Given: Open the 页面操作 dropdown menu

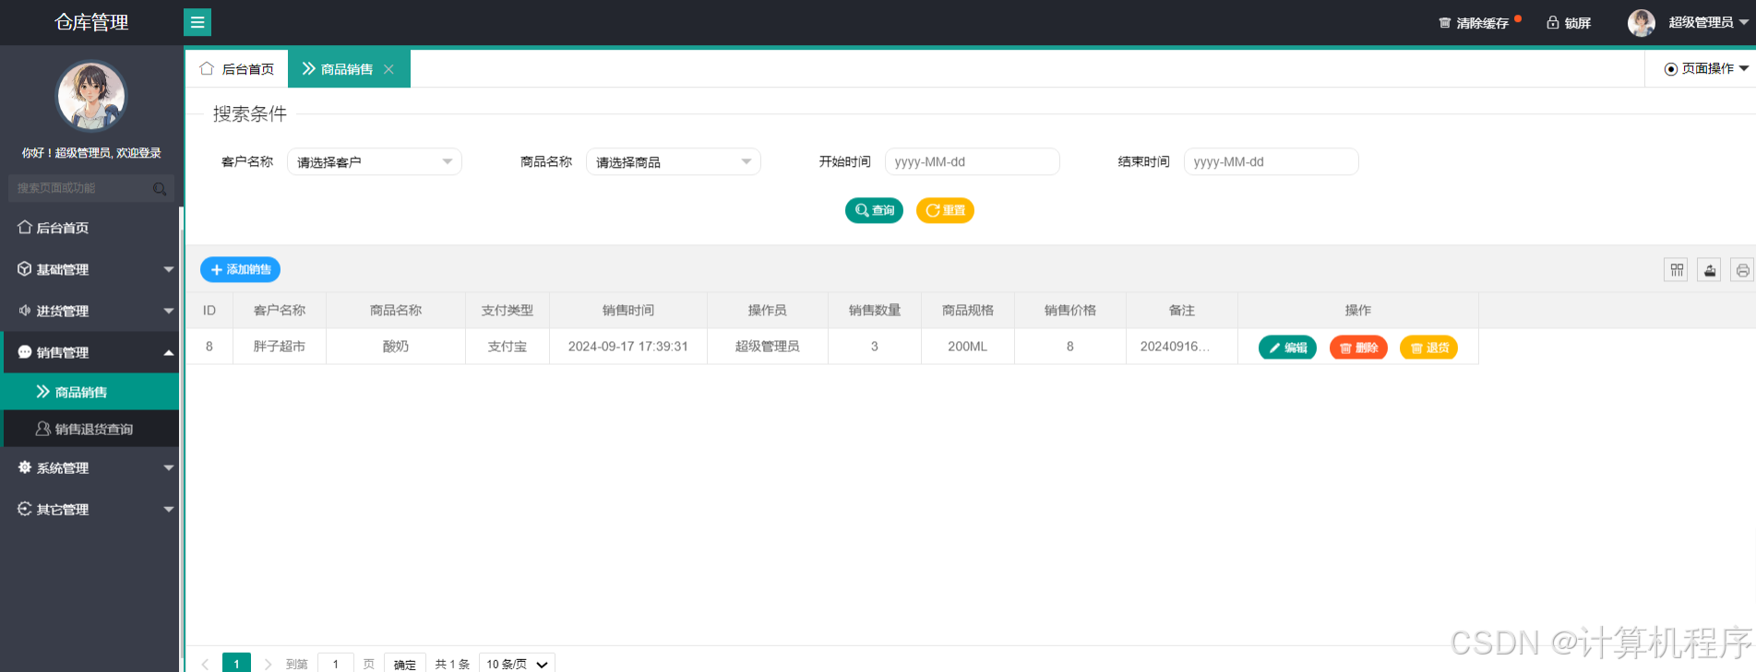Looking at the screenshot, I should (1706, 69).
